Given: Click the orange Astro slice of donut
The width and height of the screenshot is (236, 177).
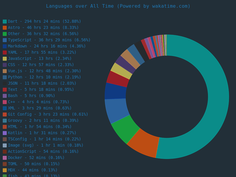Looking at the screenshot, I should (x=143, y=143).
